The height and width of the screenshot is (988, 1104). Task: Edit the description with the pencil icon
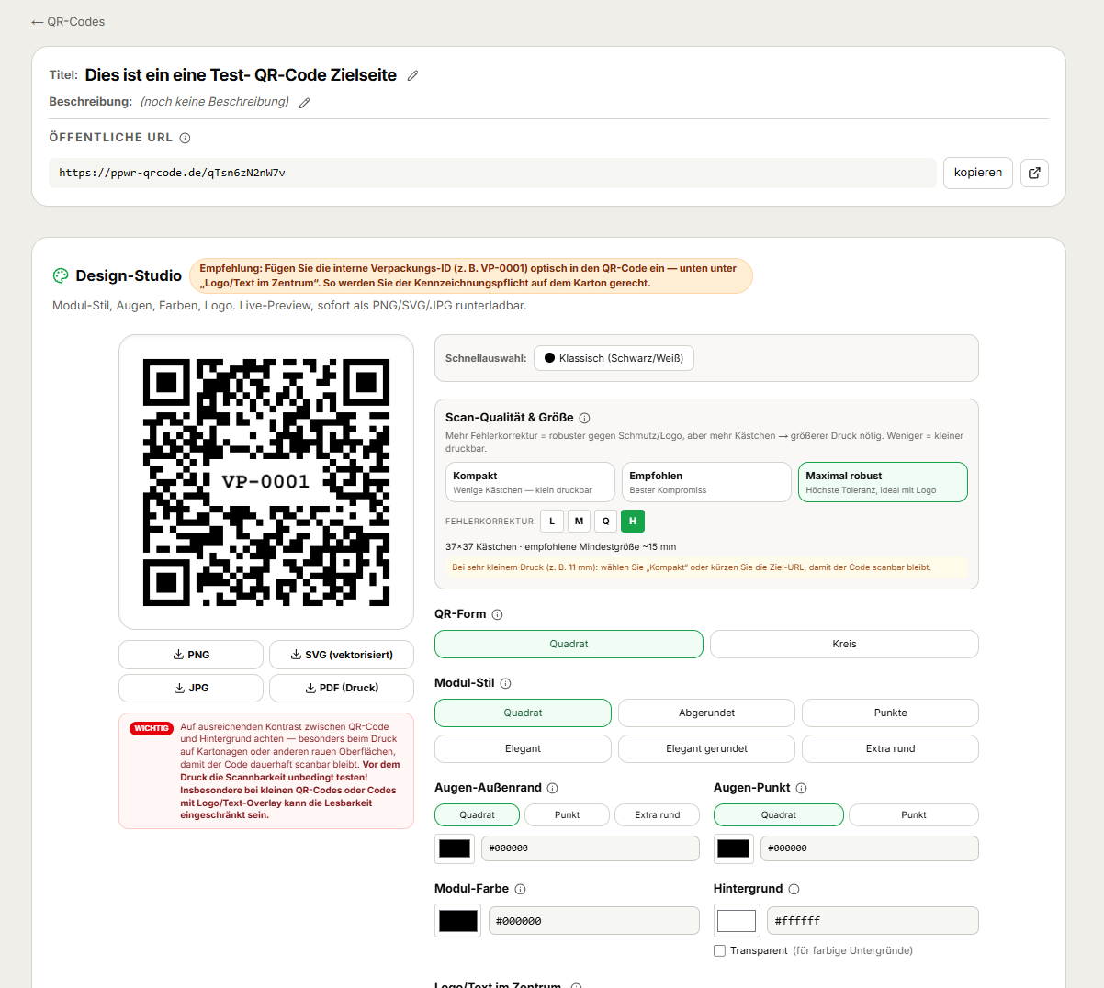(x=305, y=103)
